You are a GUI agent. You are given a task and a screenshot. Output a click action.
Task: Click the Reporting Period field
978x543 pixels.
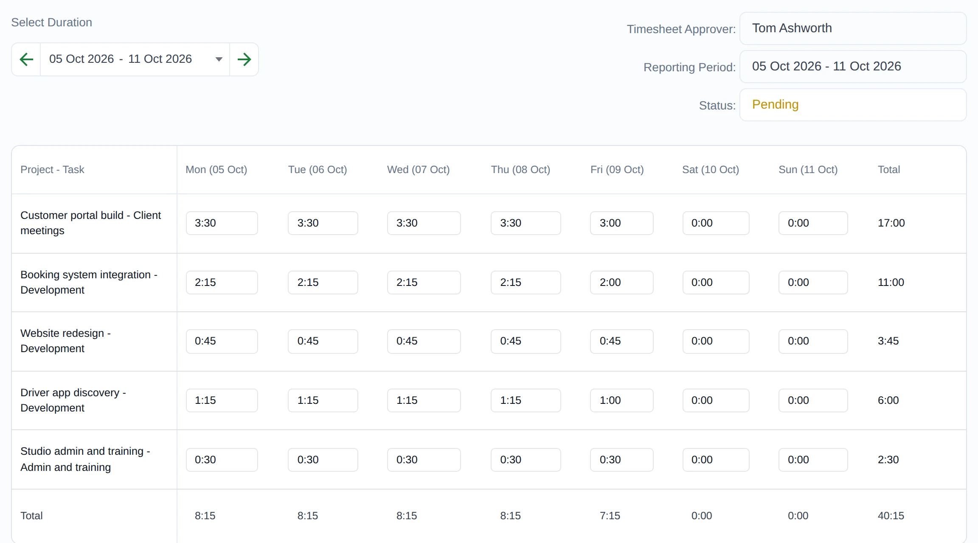coord(853,67)
